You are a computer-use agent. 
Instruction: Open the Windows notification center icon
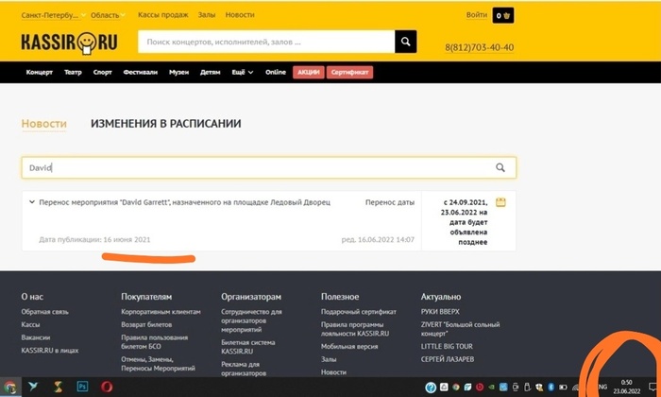click(653, 387)
